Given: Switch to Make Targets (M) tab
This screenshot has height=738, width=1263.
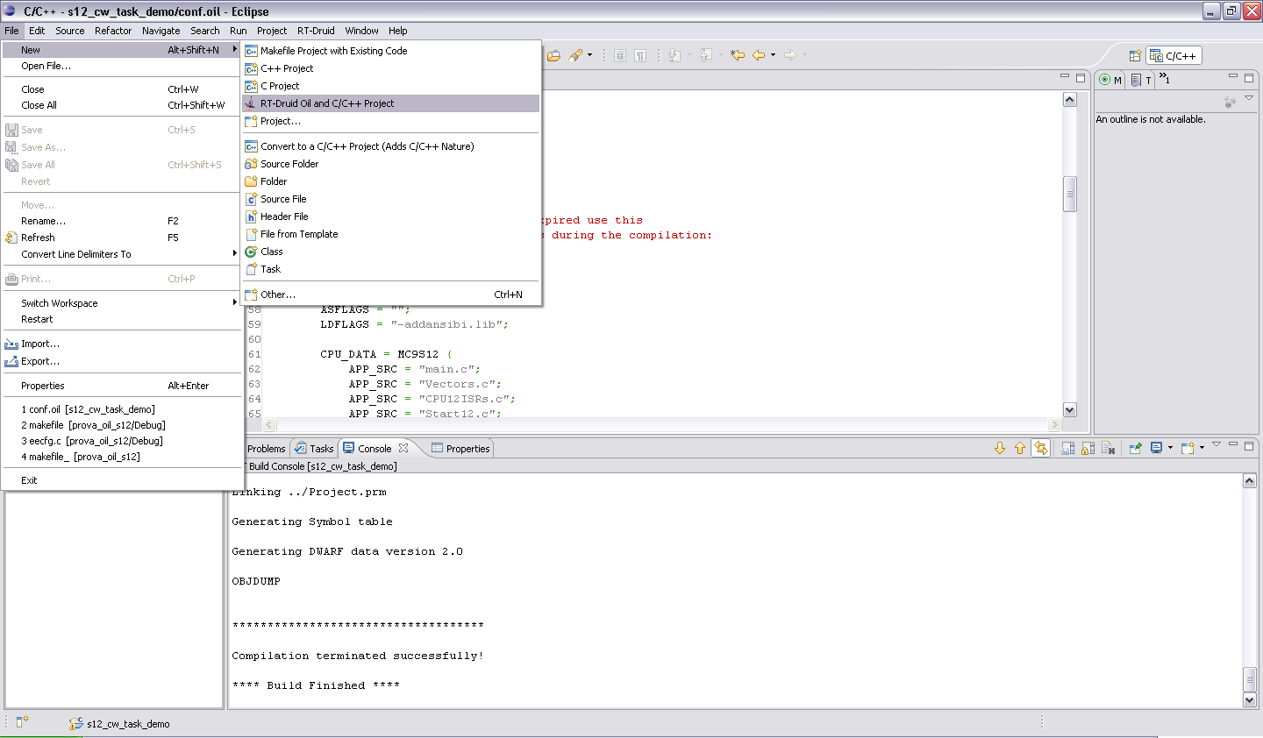Looking at the screenshot, I should 1110,80.
